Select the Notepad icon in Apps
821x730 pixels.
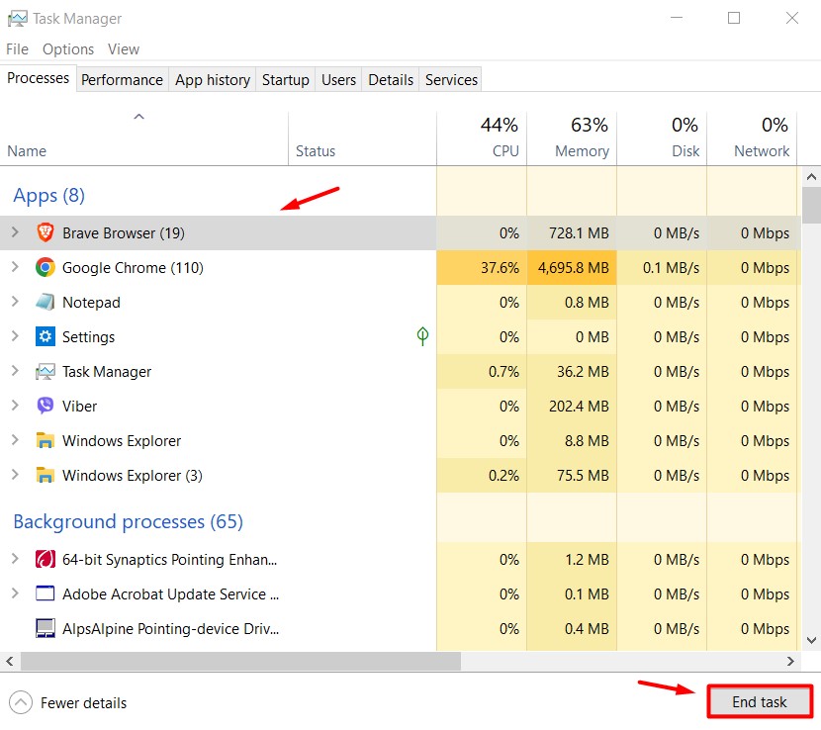click(46, 302)
